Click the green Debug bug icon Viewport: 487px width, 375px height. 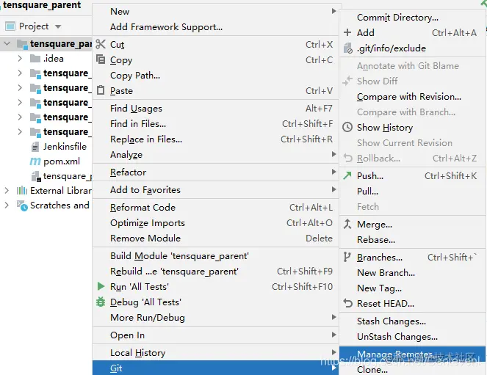click(101, 302)
